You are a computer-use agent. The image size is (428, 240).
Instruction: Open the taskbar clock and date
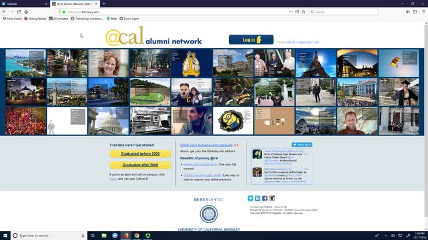[419, 235]
